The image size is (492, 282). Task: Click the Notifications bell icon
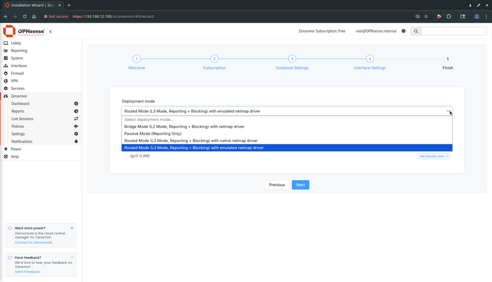[x=76, y=141]
